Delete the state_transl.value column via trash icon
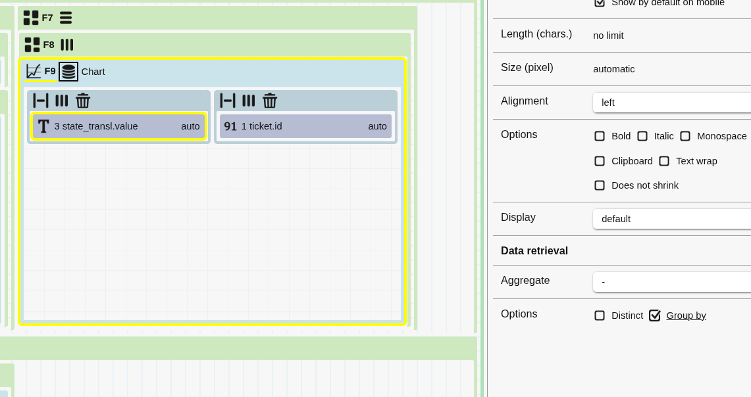751x397 pixels. coord(83,101)
